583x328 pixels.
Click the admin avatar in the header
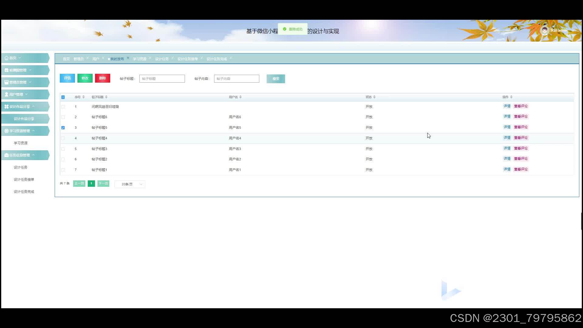545,30
